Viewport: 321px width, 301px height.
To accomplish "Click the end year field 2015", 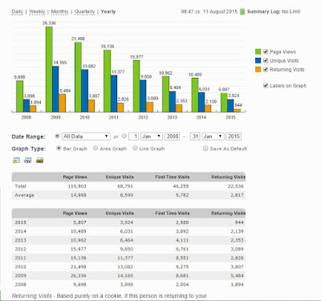I will click(234, 136).
